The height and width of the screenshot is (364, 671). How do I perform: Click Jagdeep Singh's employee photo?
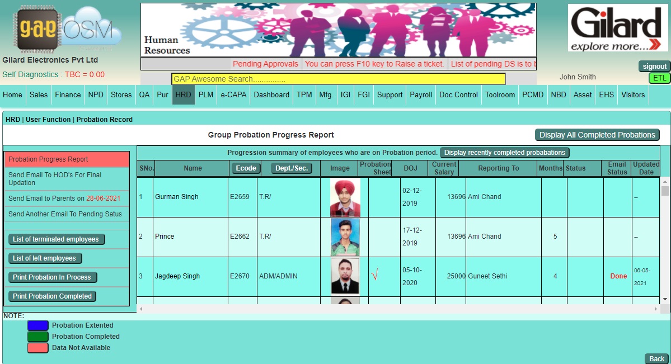tap(345, 276)
